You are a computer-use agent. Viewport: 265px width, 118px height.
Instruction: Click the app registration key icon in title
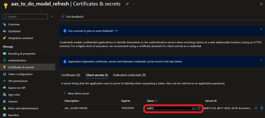click(x=6, y=5)
